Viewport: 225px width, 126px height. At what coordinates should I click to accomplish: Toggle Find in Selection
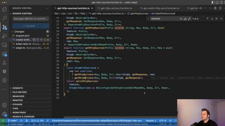217,19
